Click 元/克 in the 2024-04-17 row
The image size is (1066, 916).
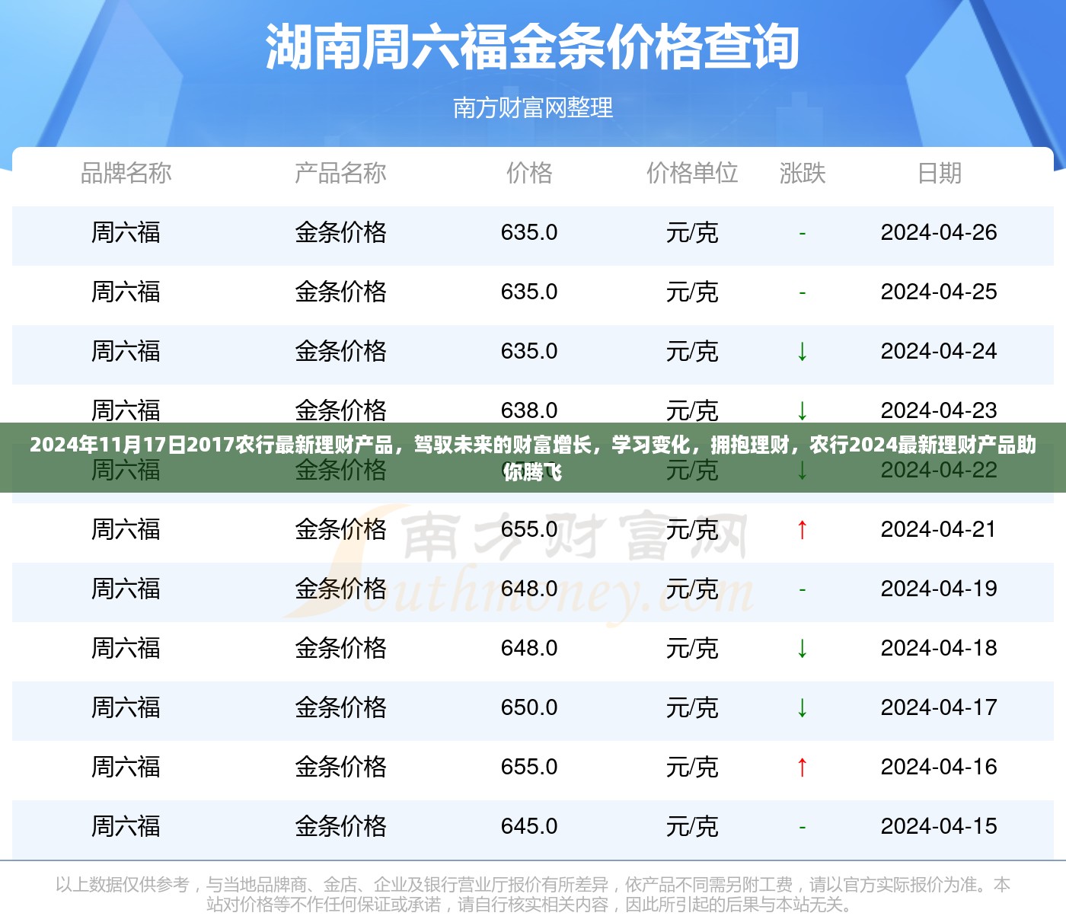pyautogui.click(x=692, y=707)
